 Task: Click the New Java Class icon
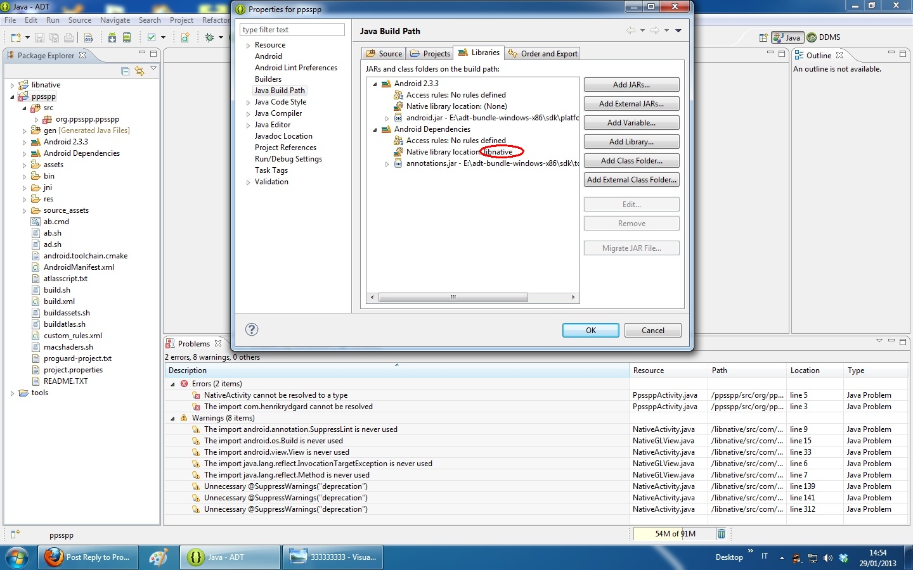coord(185,38)
